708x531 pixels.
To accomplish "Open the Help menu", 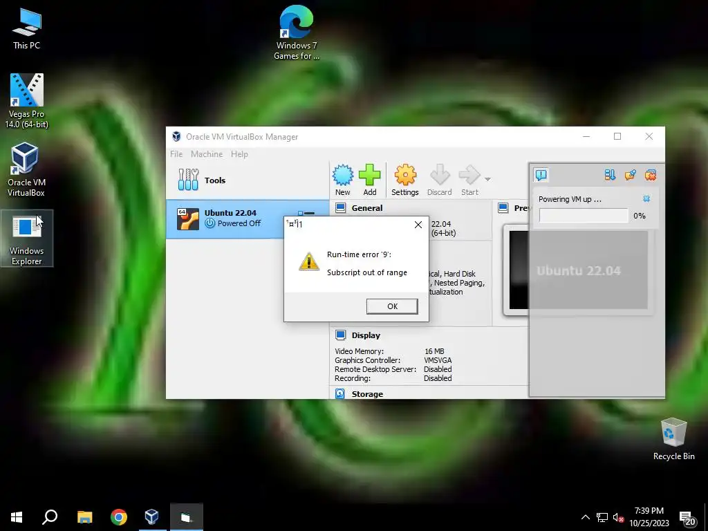I will pos(239,154).
